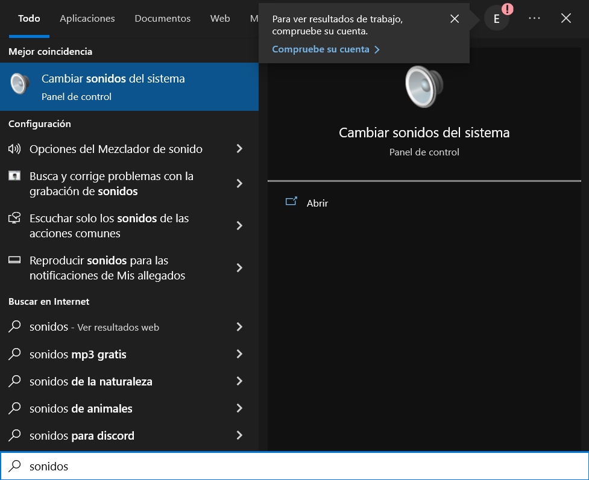The height and width of the screenshot is (480, 589).
Task: Click the icon beside 'Escuchar solo los sonidos'
Action: click(x=14, y=218)
